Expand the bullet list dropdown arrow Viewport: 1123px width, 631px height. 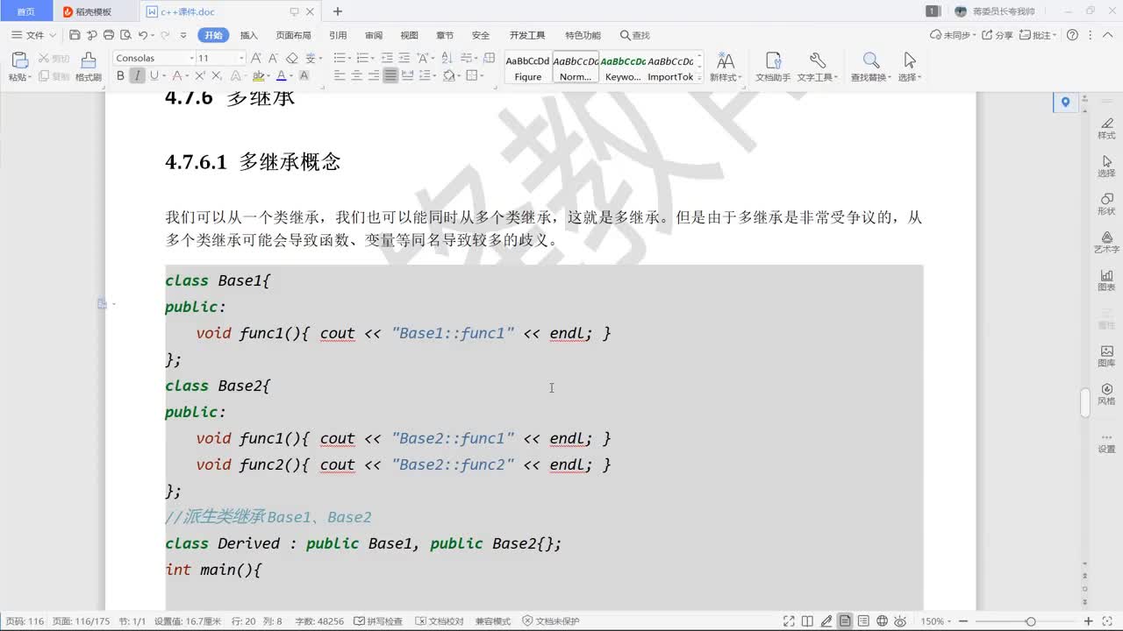click(x=349, y=59)
